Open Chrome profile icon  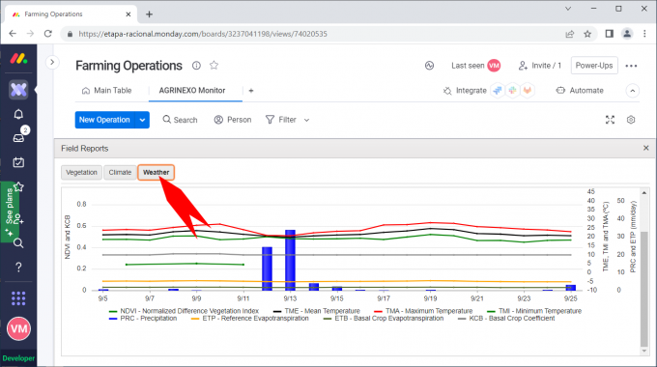627,34
